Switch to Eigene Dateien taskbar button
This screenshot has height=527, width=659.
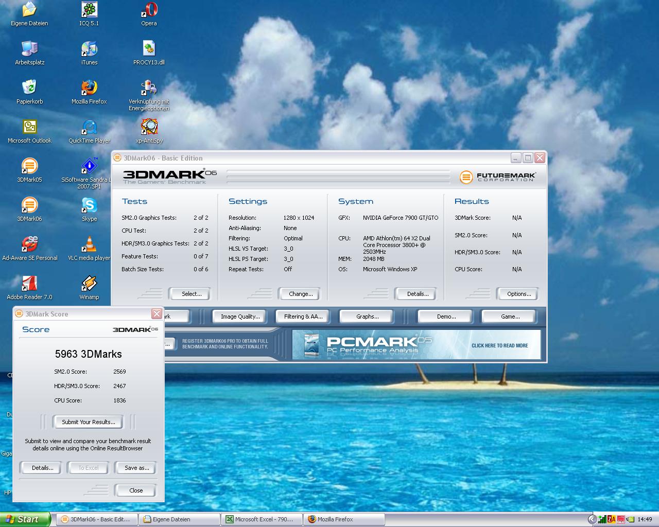[x=180, y=519]
